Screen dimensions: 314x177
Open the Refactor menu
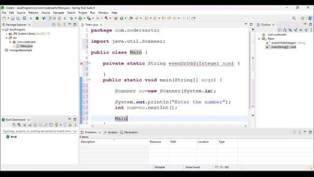tap(33, 13)
